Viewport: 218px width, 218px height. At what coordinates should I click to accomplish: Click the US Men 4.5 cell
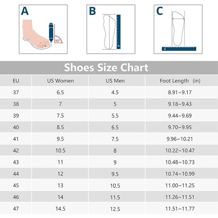click(x=115, y=93)
